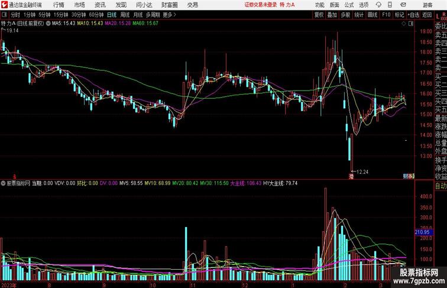The height and width of the screenshot is (288, 447).
Task: Click the 返回 back button
Action: [x=427, y=15]
